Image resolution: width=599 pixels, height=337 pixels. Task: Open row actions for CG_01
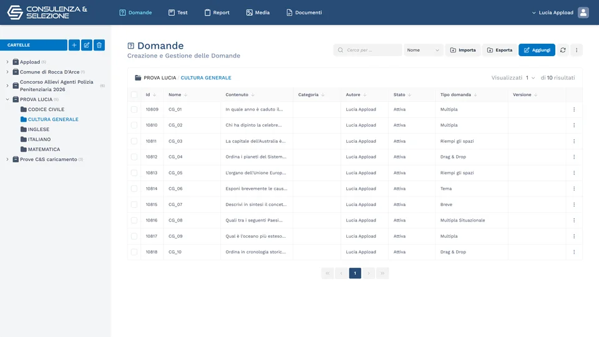574,109
